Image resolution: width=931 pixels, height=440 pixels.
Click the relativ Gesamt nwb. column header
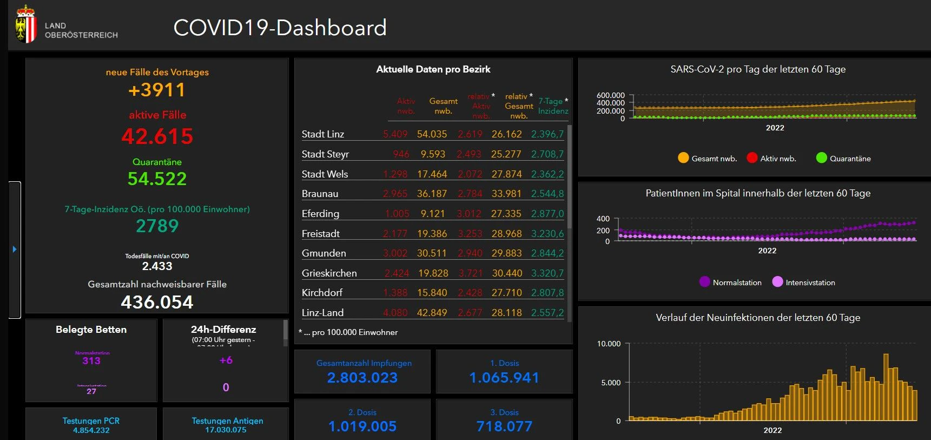[x=519, y=106]
